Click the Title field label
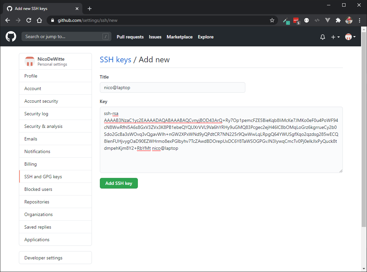367x272 pixels. 104,77
